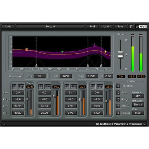Click the 91 Hz crossover handle
This screenshot has width=149, height=149.
36,65
